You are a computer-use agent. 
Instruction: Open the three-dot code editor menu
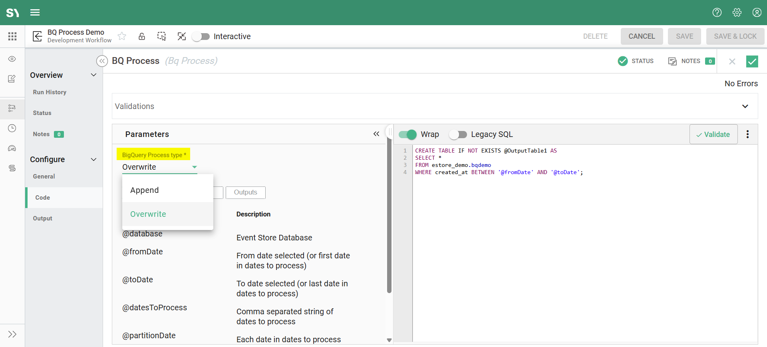(x=747, y=134)
